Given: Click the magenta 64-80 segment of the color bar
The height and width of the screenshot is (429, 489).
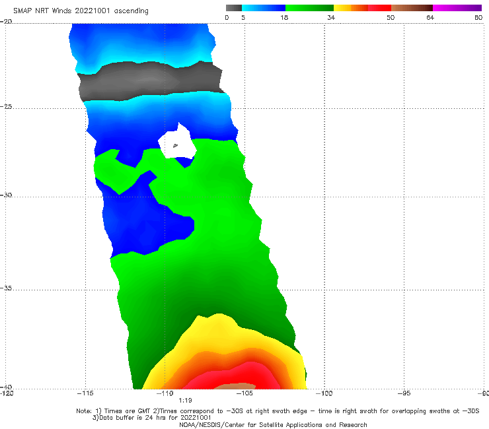Looking at the screenshot, I should click(x=457, y=8).
